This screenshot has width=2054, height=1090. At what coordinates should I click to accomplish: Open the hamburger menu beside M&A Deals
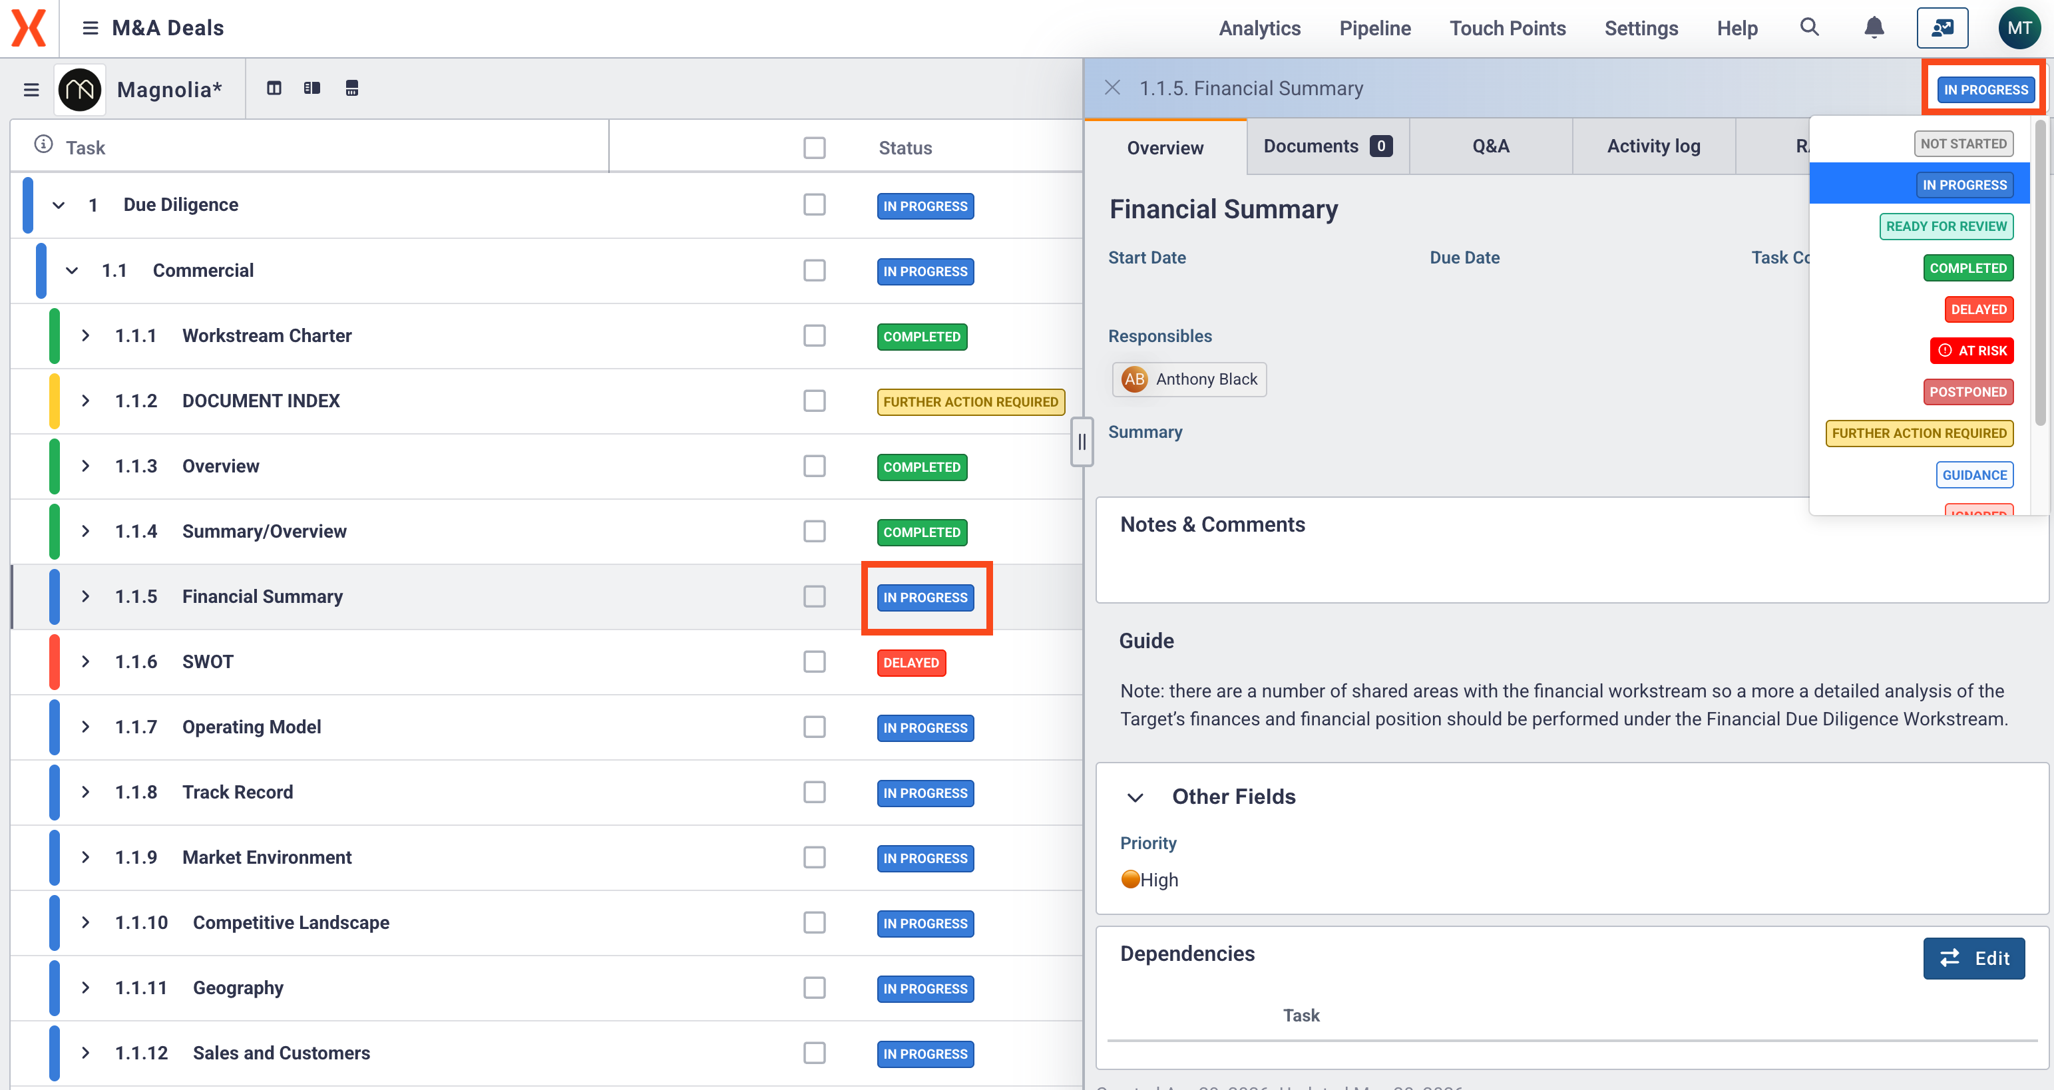pyautogui.click(x=90, y=28)
